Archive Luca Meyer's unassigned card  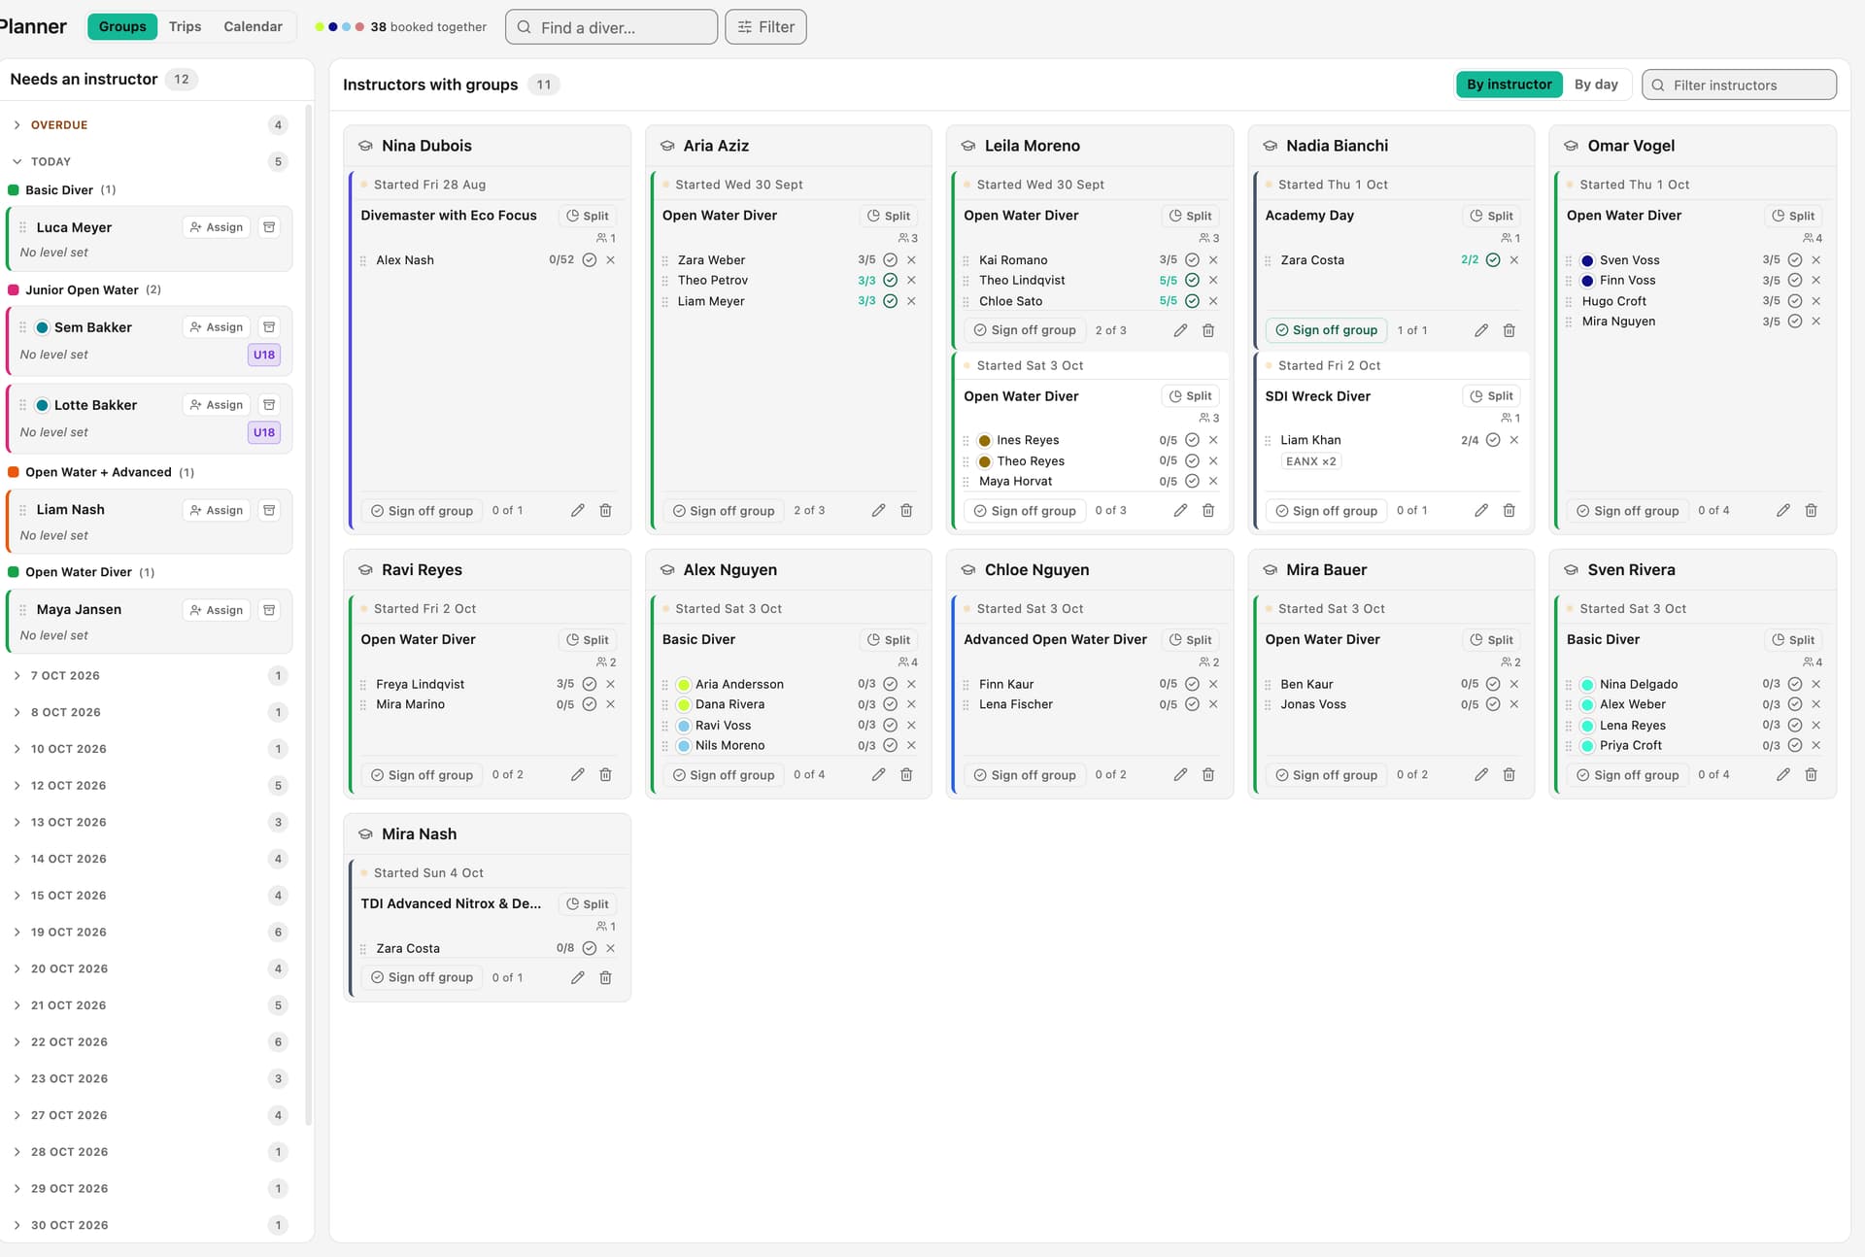point(269,227)
